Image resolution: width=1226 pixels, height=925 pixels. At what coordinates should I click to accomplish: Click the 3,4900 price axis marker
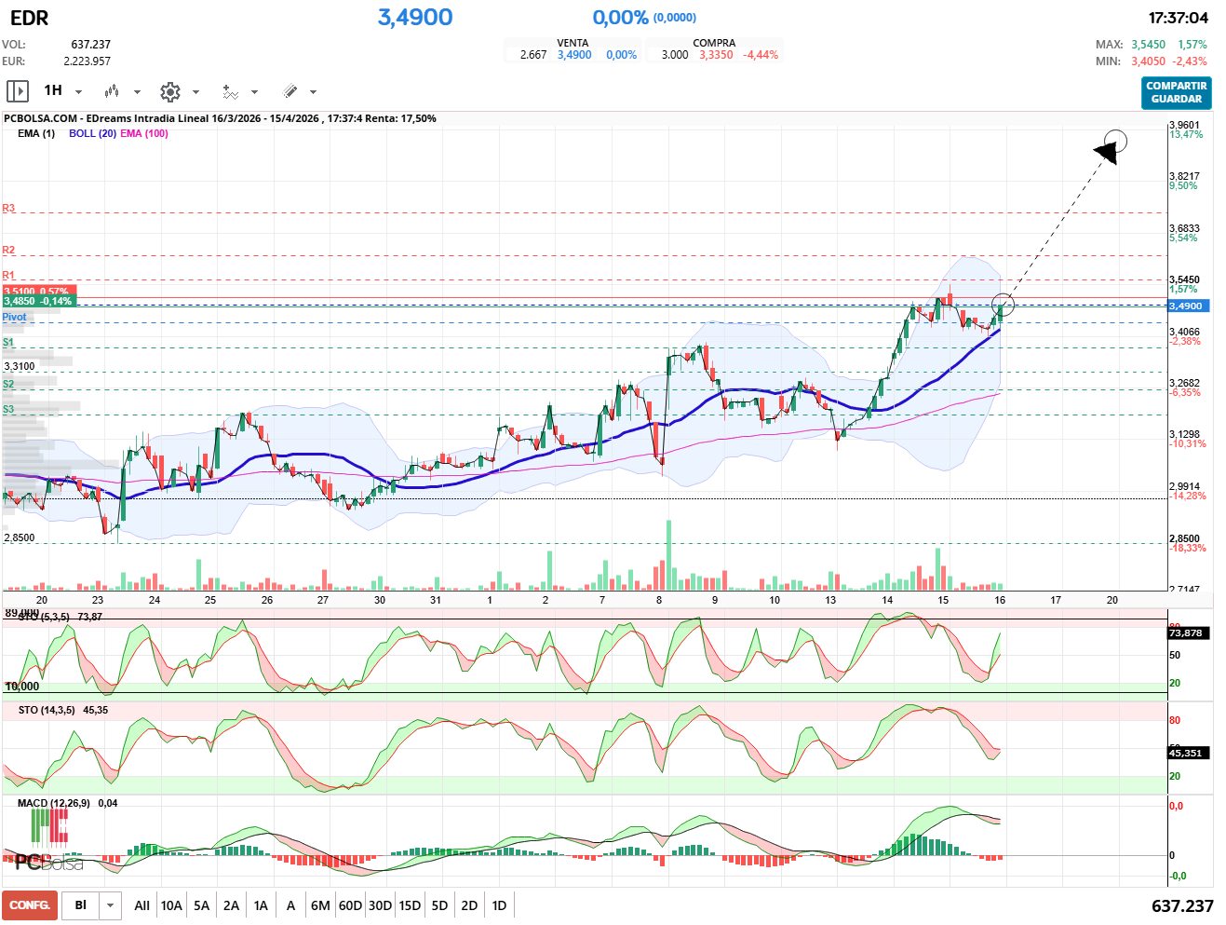coord(1186,306)
